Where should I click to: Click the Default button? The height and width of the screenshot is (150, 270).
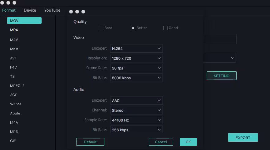[x=90, y=142]
